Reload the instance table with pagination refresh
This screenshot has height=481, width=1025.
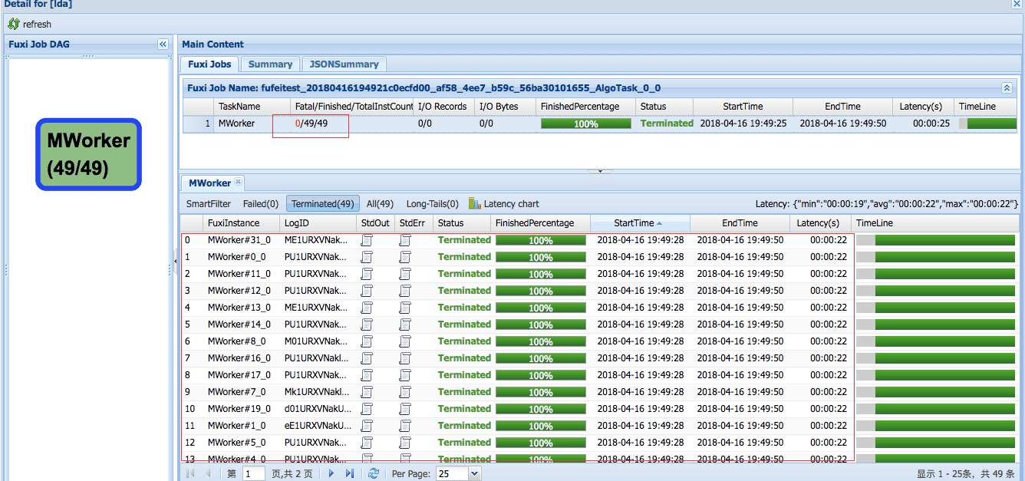374,474
